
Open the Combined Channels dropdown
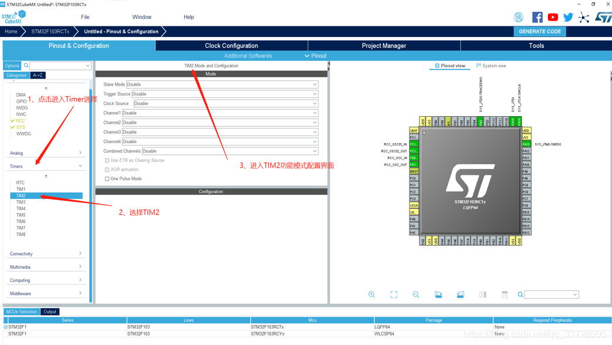(x=230, y=151)
